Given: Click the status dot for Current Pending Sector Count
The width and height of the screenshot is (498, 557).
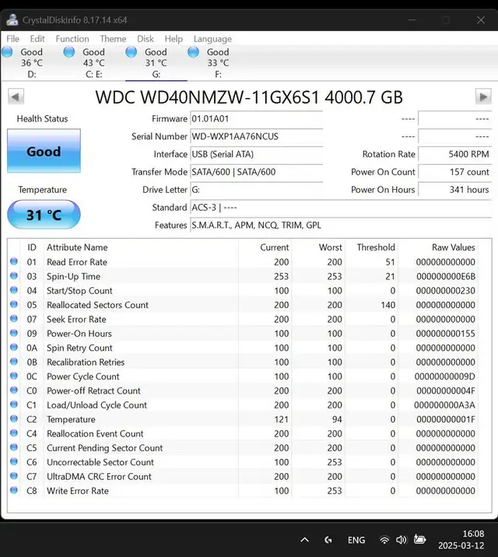Looking at the screenshot, I should tap(14, 447).
